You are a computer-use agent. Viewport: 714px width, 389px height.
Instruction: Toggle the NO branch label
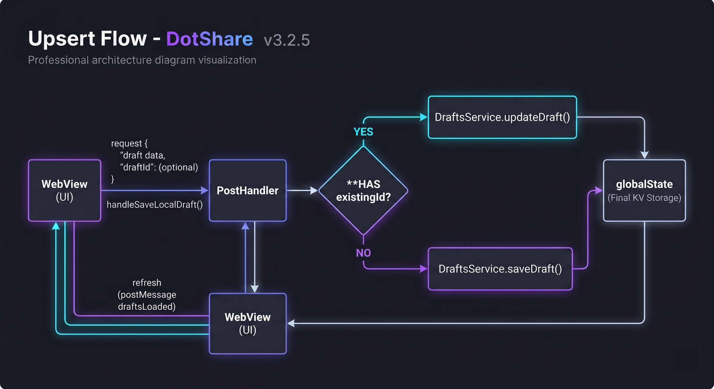pos(363,253)
